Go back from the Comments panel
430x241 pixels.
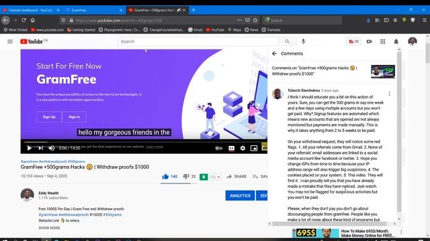[274, 54]
